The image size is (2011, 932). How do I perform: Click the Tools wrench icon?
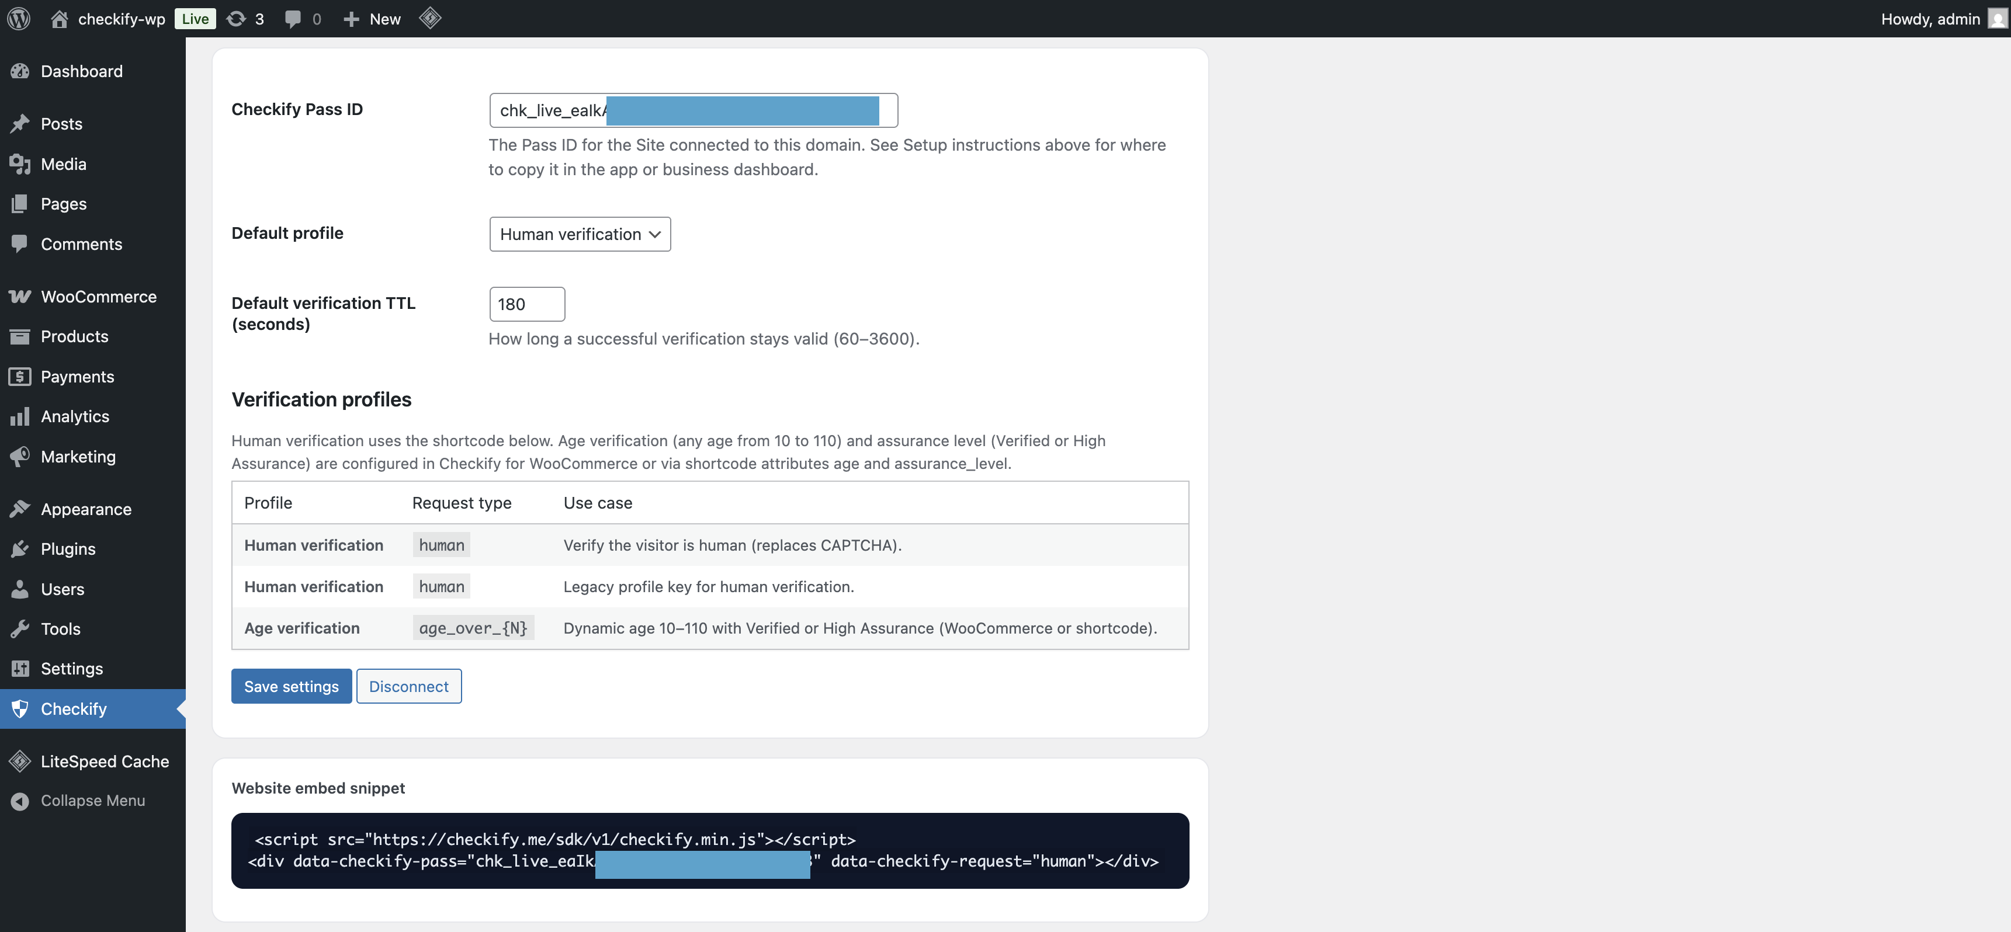coord(20,628)
